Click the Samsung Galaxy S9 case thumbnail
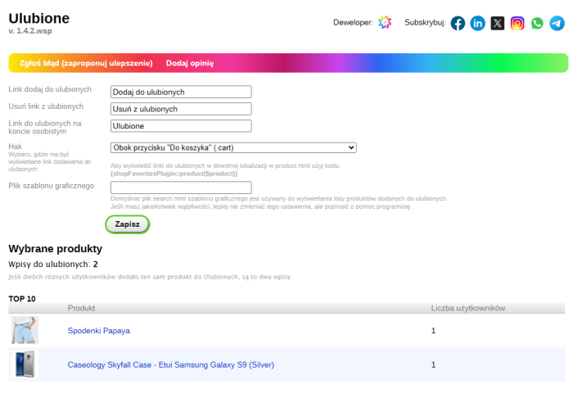 click(23, 364)
